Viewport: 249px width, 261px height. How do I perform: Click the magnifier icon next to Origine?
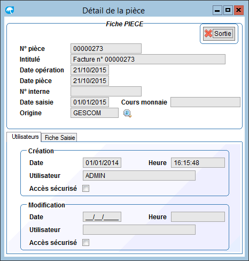point(127,113)
